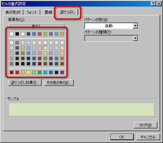This screenshot has width=163, height=143.
Task: Click the 塗りつぶし tab
Action: [x=67, y=12]
